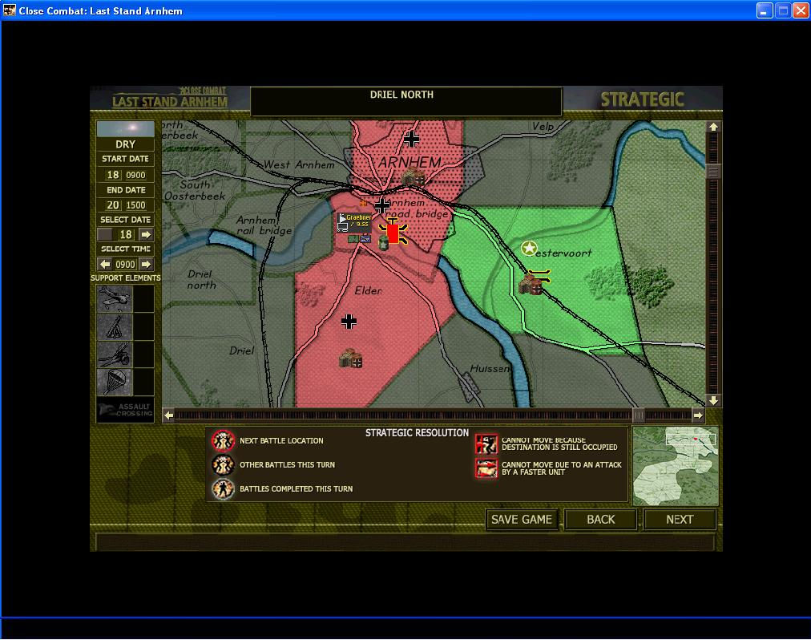811x640 pixels.
Task: Click the Westervoort victory star marker
Action: point(529,249)
